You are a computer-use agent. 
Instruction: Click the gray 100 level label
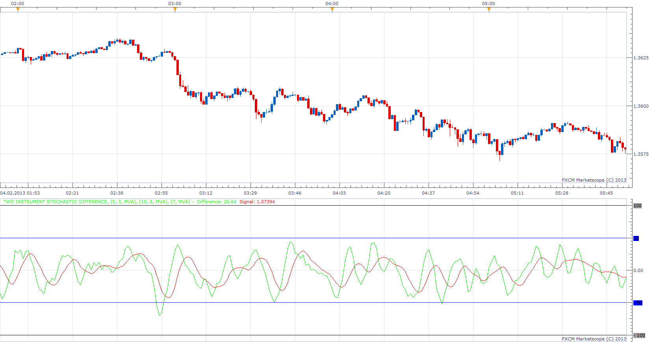637,206
